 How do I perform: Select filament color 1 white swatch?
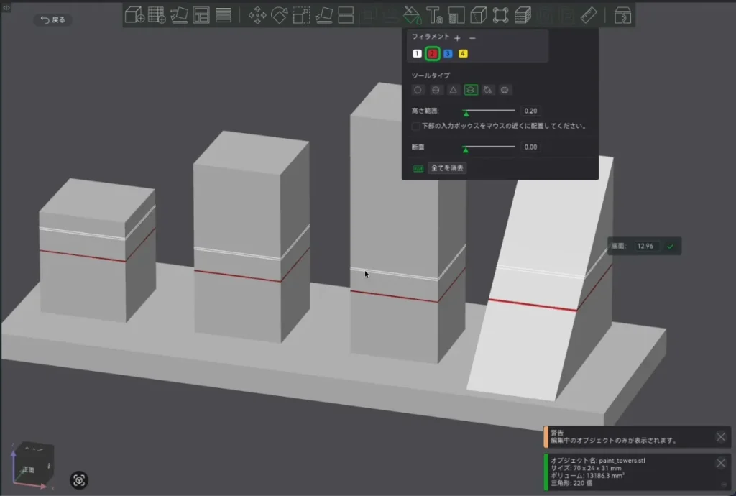(x=417, y=53)
